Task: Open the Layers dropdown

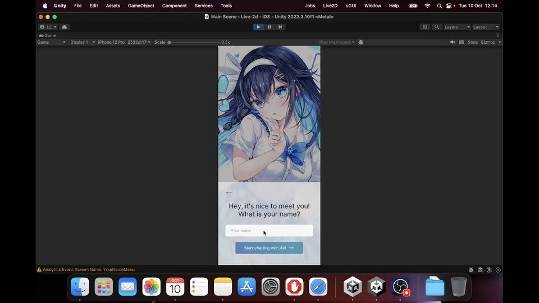Action: pyautogui.click(x=456, y=27)
